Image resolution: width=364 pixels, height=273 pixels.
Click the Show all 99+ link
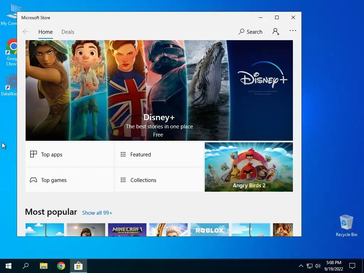97,213
